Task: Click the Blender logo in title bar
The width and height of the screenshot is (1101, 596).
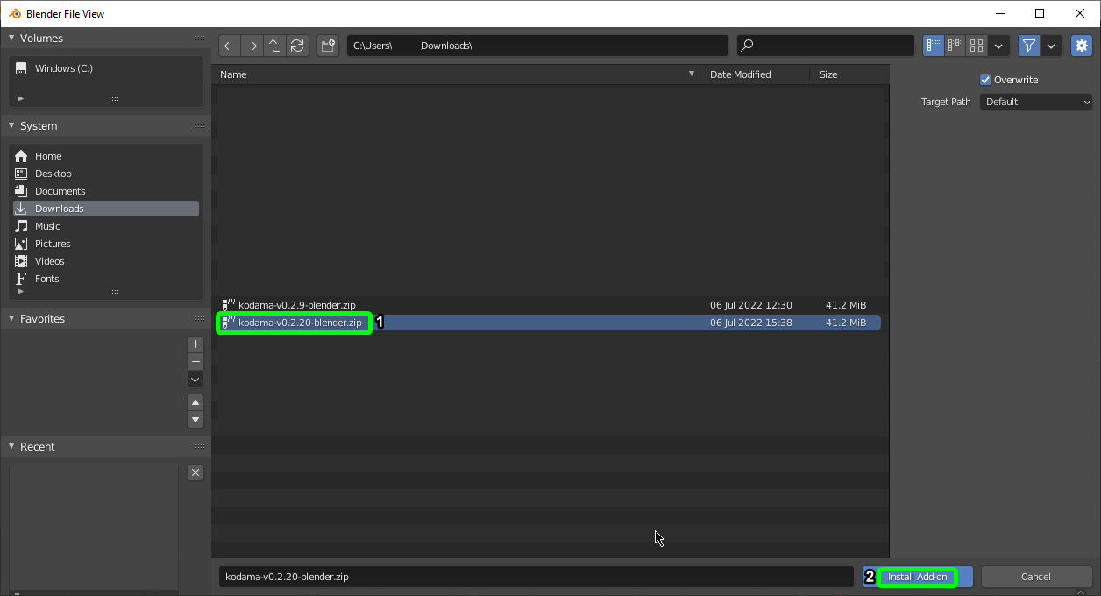Action: 15,13
